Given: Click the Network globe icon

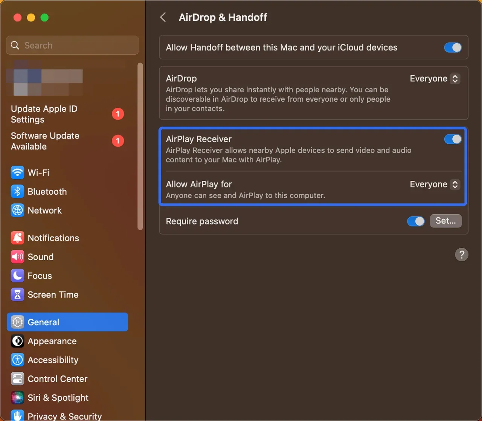Looking at the screenshot, I should [x=17, y=210].
